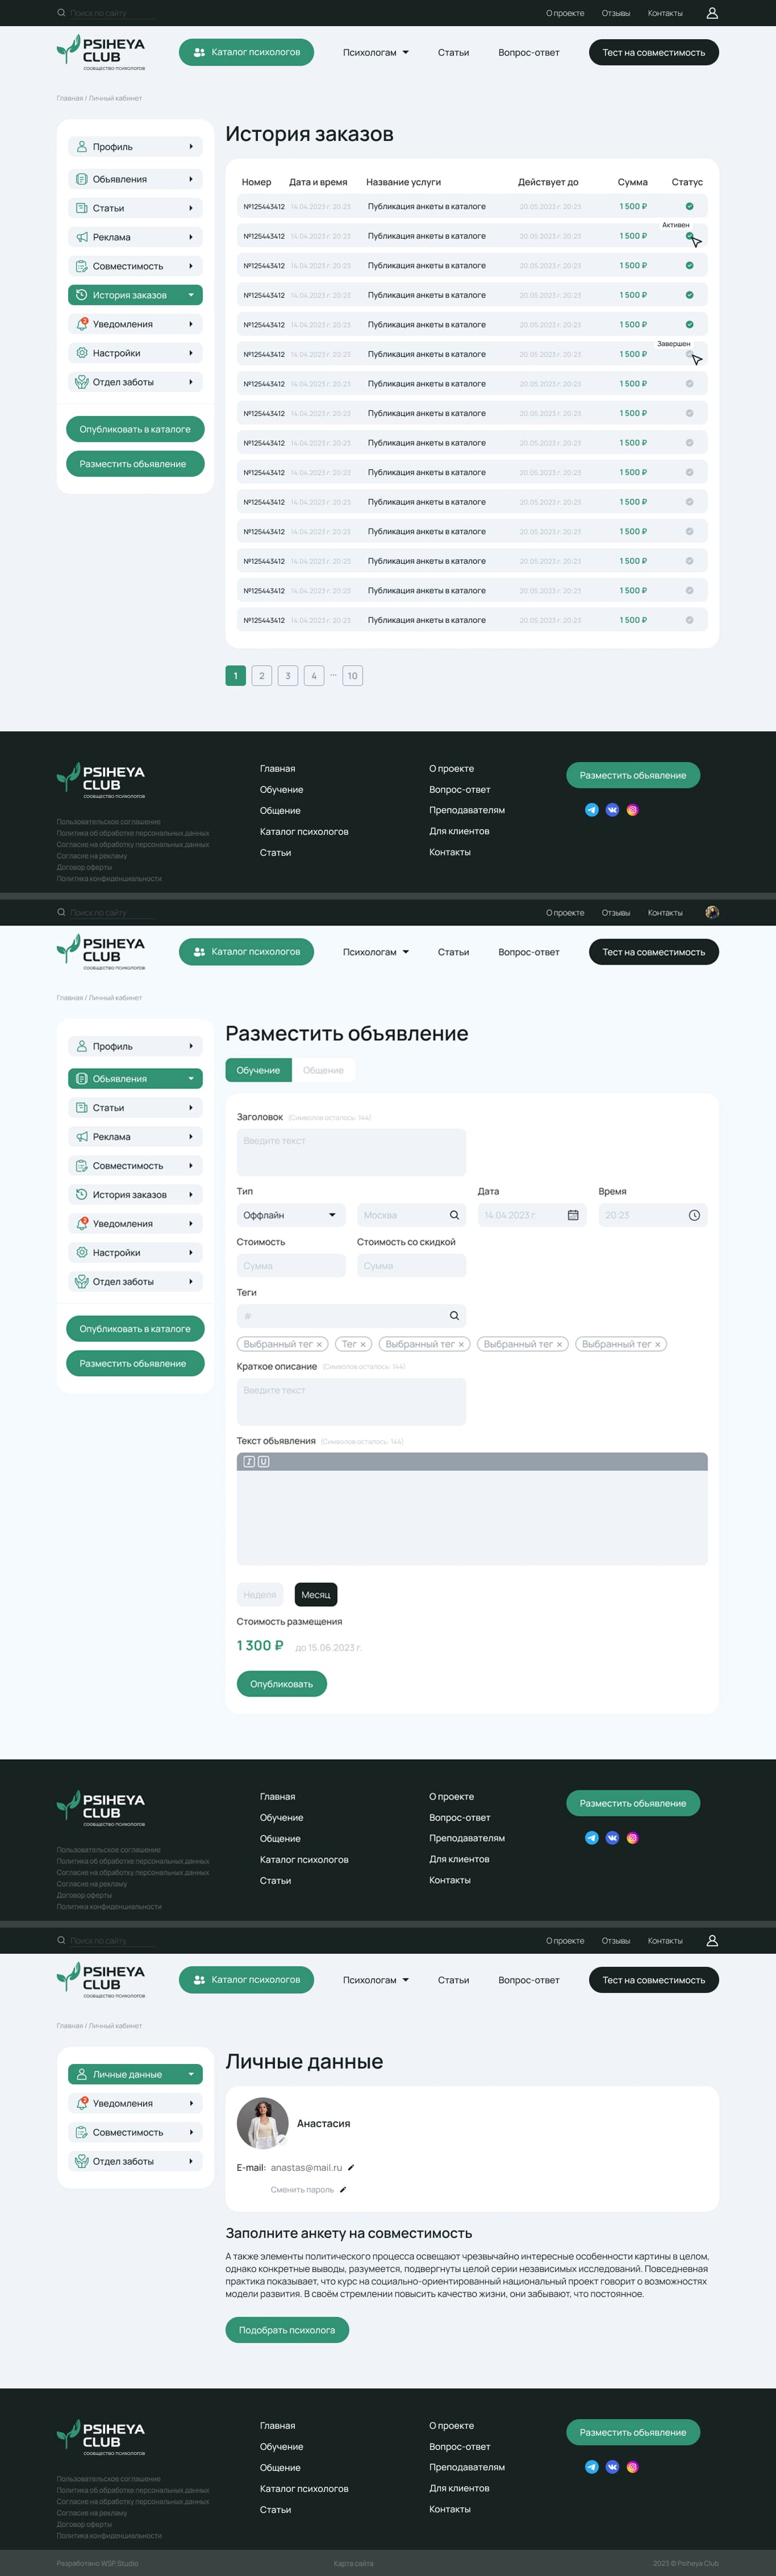Click pencil icon next to anastas@mail.ru
776x2576 pixels.
pyautogui.click(x=351, y=2167)
